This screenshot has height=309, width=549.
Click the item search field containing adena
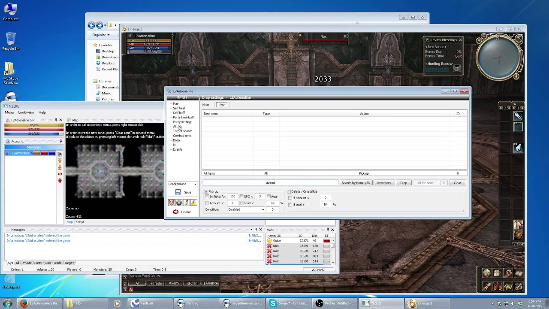[x=271, y=183]
